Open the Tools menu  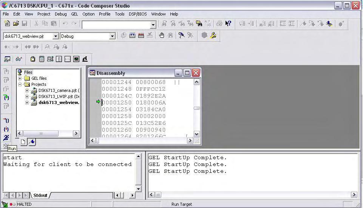(x=120, y=14)
